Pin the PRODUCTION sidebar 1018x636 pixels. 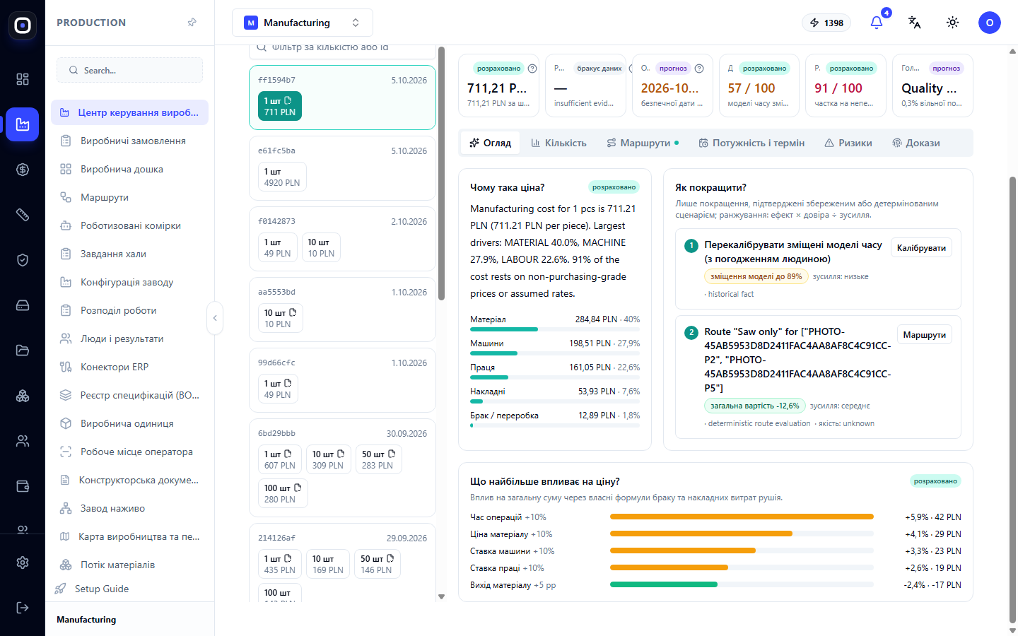[x=192, y=23]
